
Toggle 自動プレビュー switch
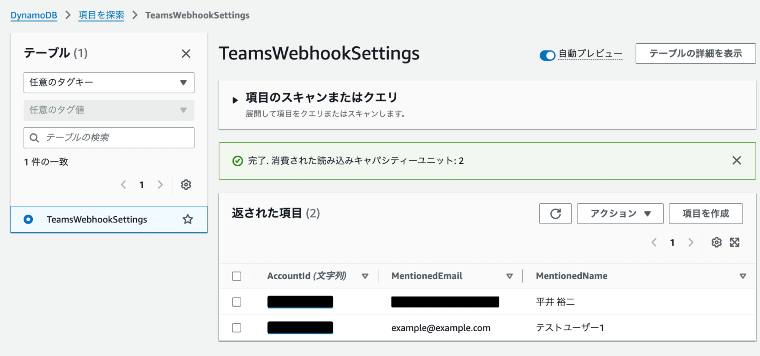tap(547, 55)
